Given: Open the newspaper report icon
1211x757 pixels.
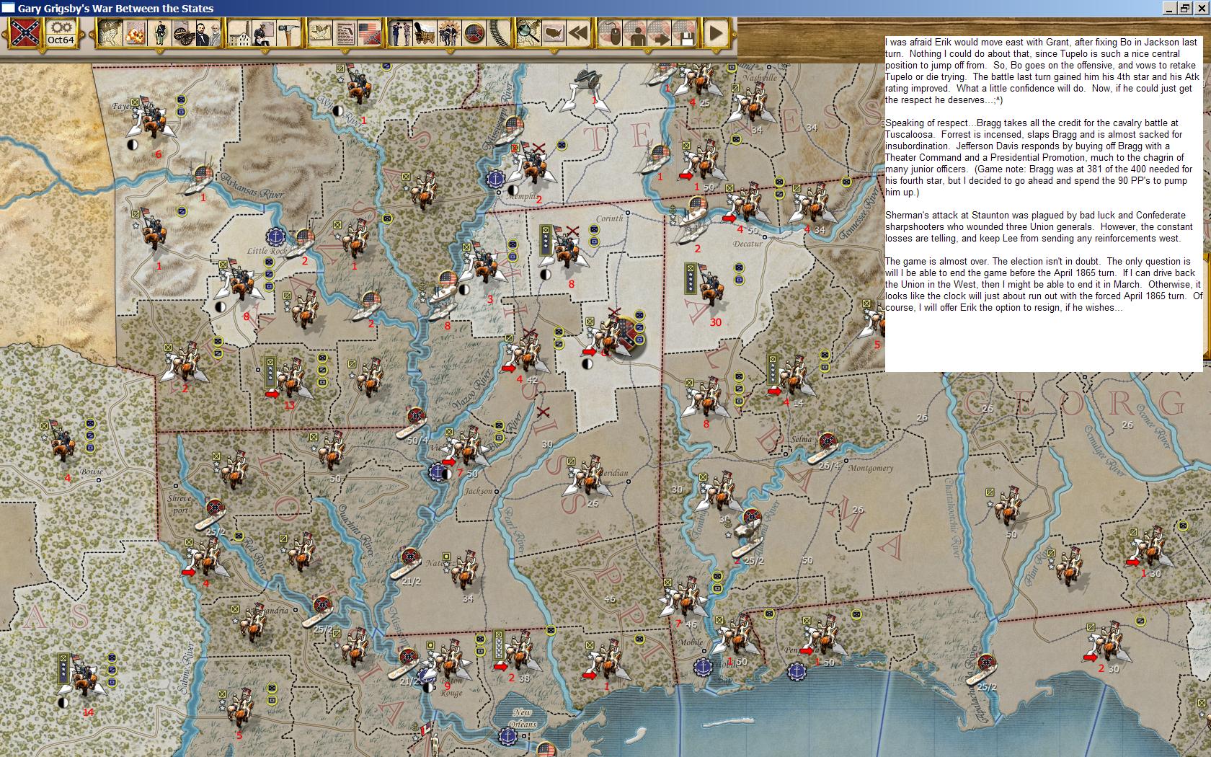Looking at the screenshot, I should [345, 33].
